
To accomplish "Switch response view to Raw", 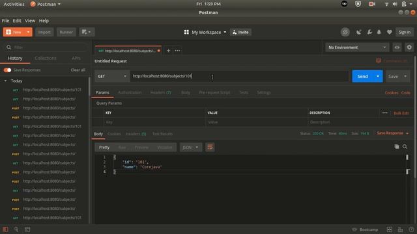I will click(122, 148).
